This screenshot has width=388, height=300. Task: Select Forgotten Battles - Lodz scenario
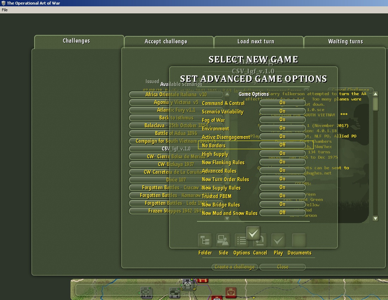176,203
